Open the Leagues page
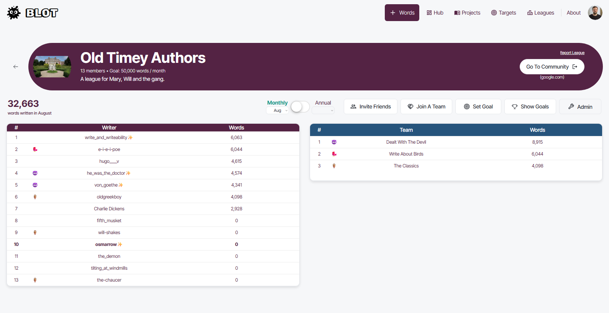Viewport: 609px width, 313px height. [540, 13]
